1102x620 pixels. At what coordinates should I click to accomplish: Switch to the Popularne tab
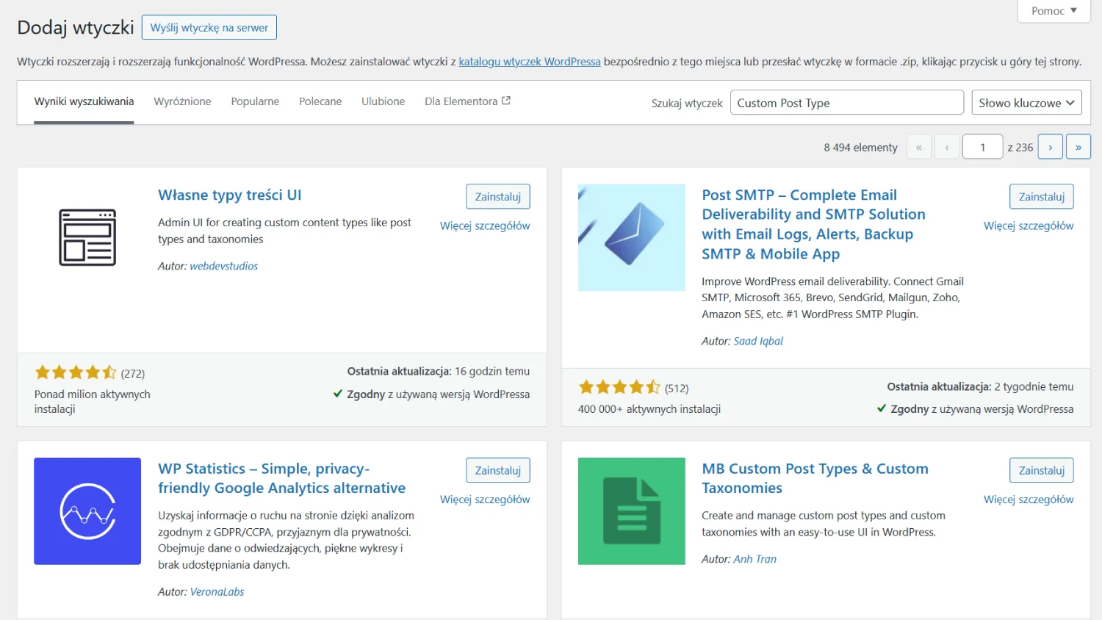point(255,101)
